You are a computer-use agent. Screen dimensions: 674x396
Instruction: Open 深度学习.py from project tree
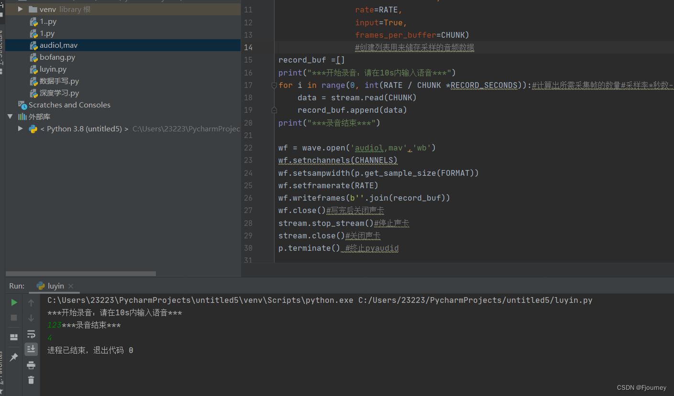click(x=59, y=93)
